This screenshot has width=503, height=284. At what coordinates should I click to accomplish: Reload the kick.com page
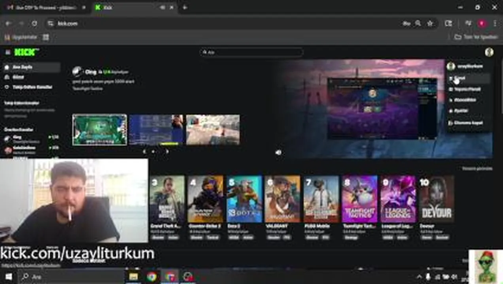[34, 24]
